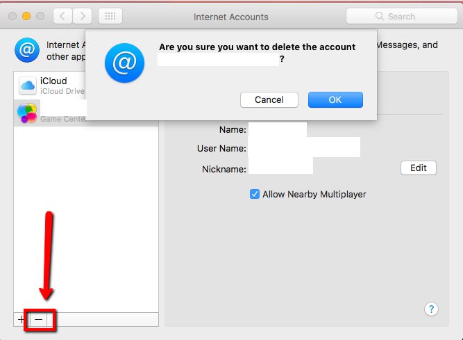This screenshot has height=340, width=463.
Task: Toggle Allow Nearby Multiplayer checkbox
Action: (255, 194)
